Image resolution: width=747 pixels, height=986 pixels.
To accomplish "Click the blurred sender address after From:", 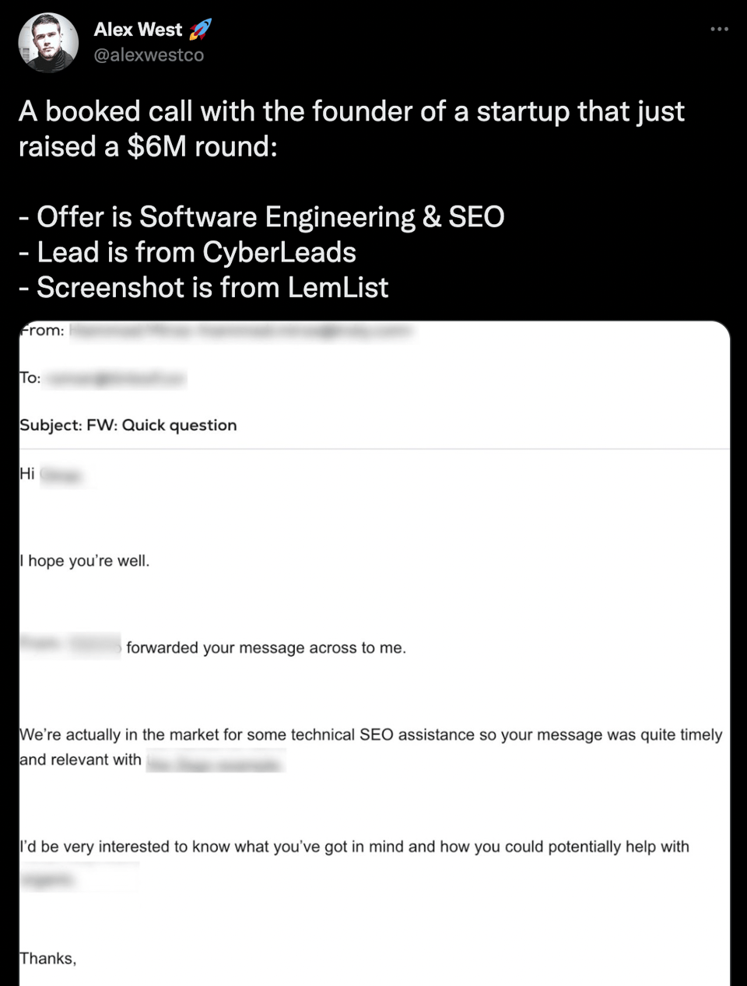I will point(241,331).
